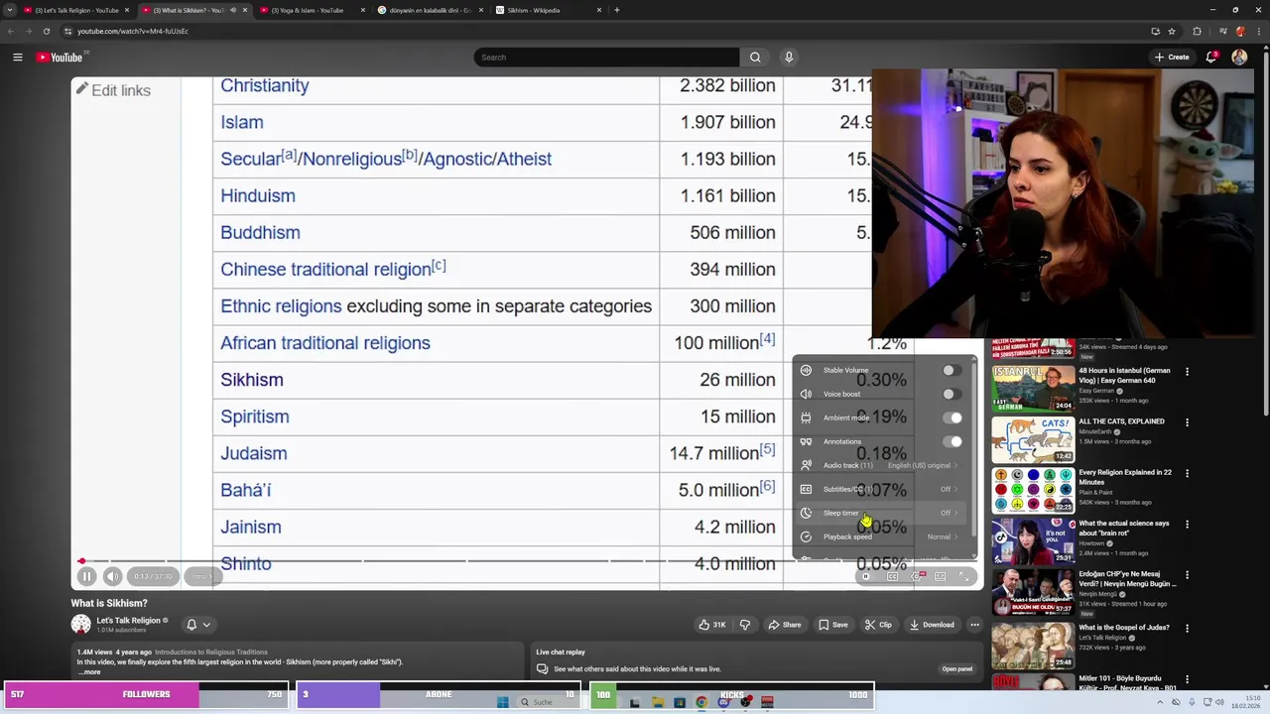Start voice search with the microphone icon
Image resolution: width=1270 pixels, height=714 pixels.
point(789,58)
